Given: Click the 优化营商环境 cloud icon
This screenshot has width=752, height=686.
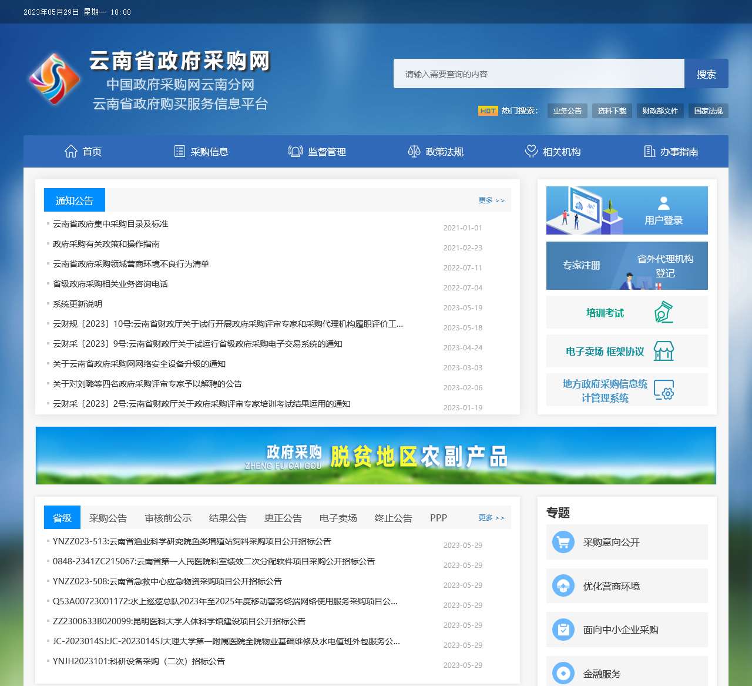Looking at the screenshot, I should [x=563, y=586].
